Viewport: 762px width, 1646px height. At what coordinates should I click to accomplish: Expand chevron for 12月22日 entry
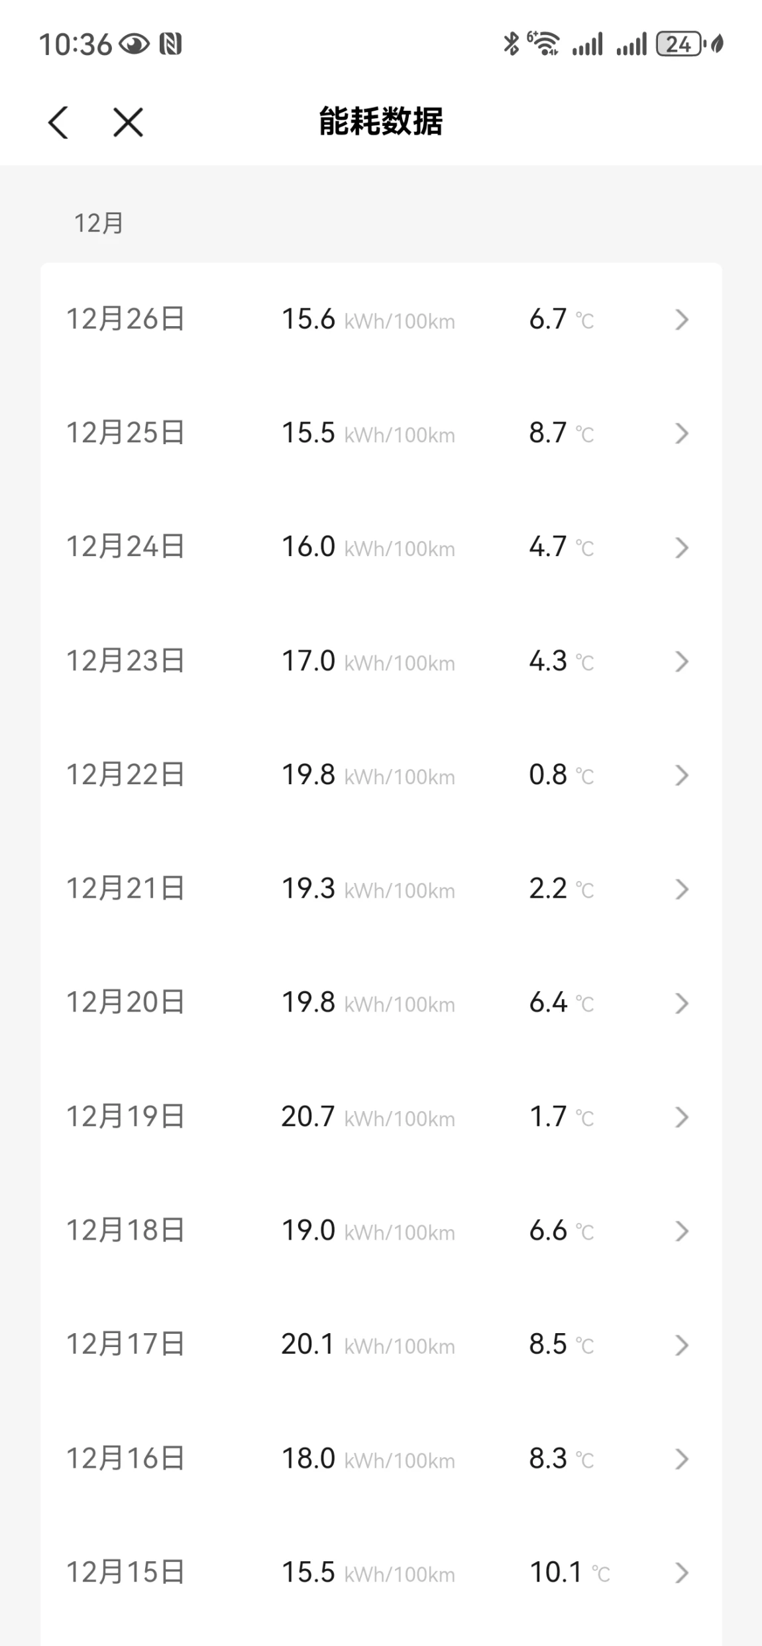[x=682, y=775]
